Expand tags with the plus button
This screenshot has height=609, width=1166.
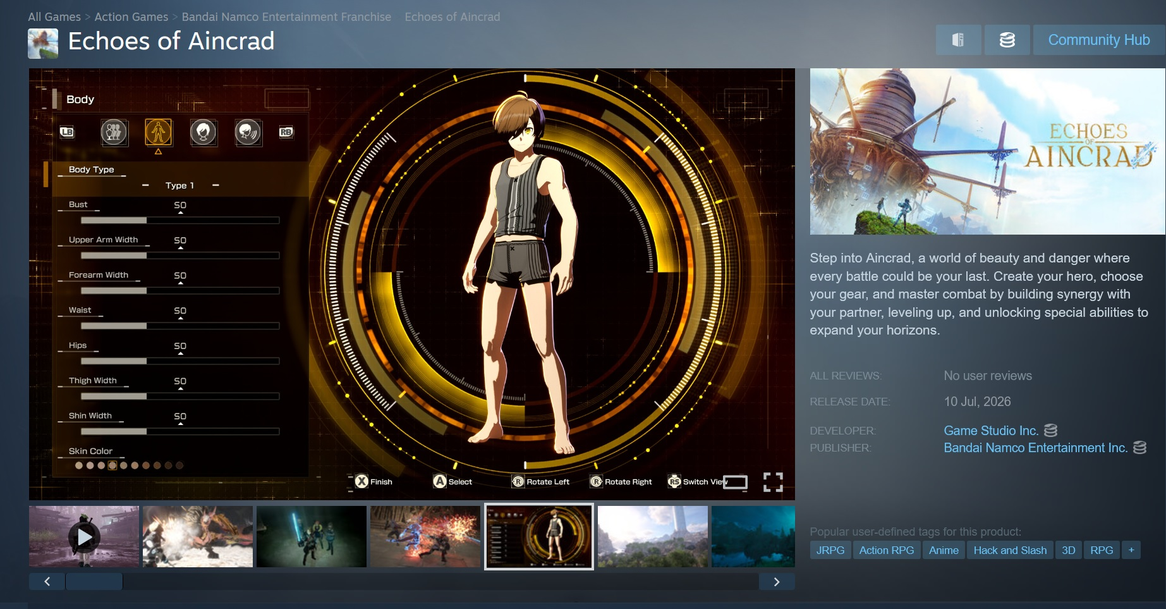tap(1131, 550)
